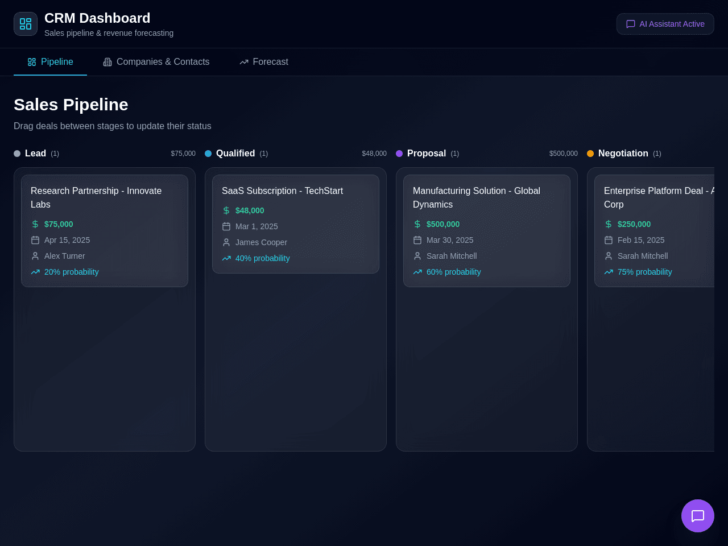This screenshot has width=728, height=546.
Task: Click the Qualified column heading
Action: pos(235,154)
